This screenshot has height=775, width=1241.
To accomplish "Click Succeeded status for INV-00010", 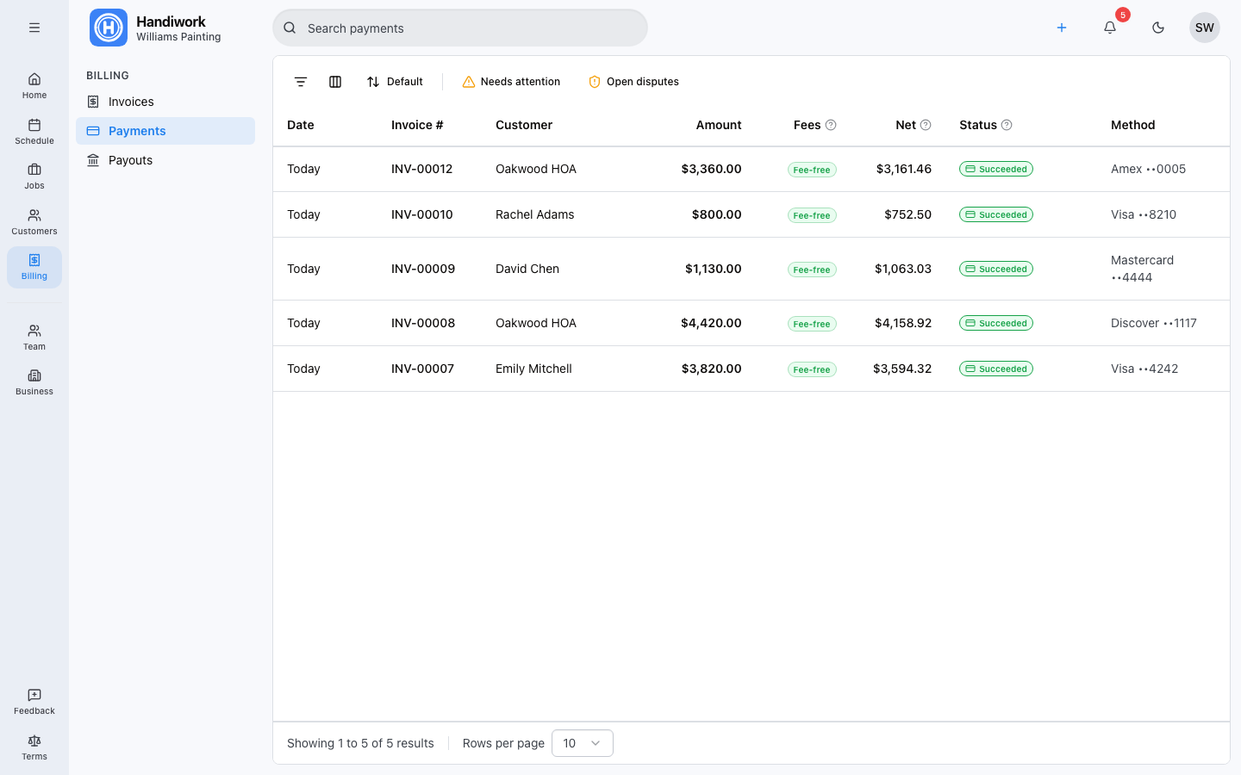I will tap(996, 214).
